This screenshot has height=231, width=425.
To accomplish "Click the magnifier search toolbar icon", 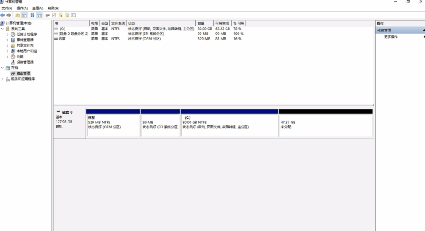I will [67, 15].
